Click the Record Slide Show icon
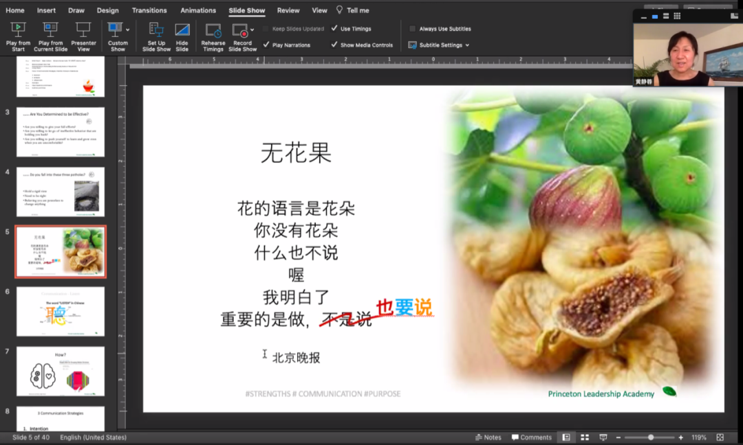The image size is (743, 445). [x=240, y=31]
